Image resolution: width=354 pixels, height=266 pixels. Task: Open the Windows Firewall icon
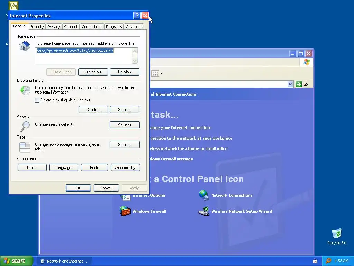point(125,211)
